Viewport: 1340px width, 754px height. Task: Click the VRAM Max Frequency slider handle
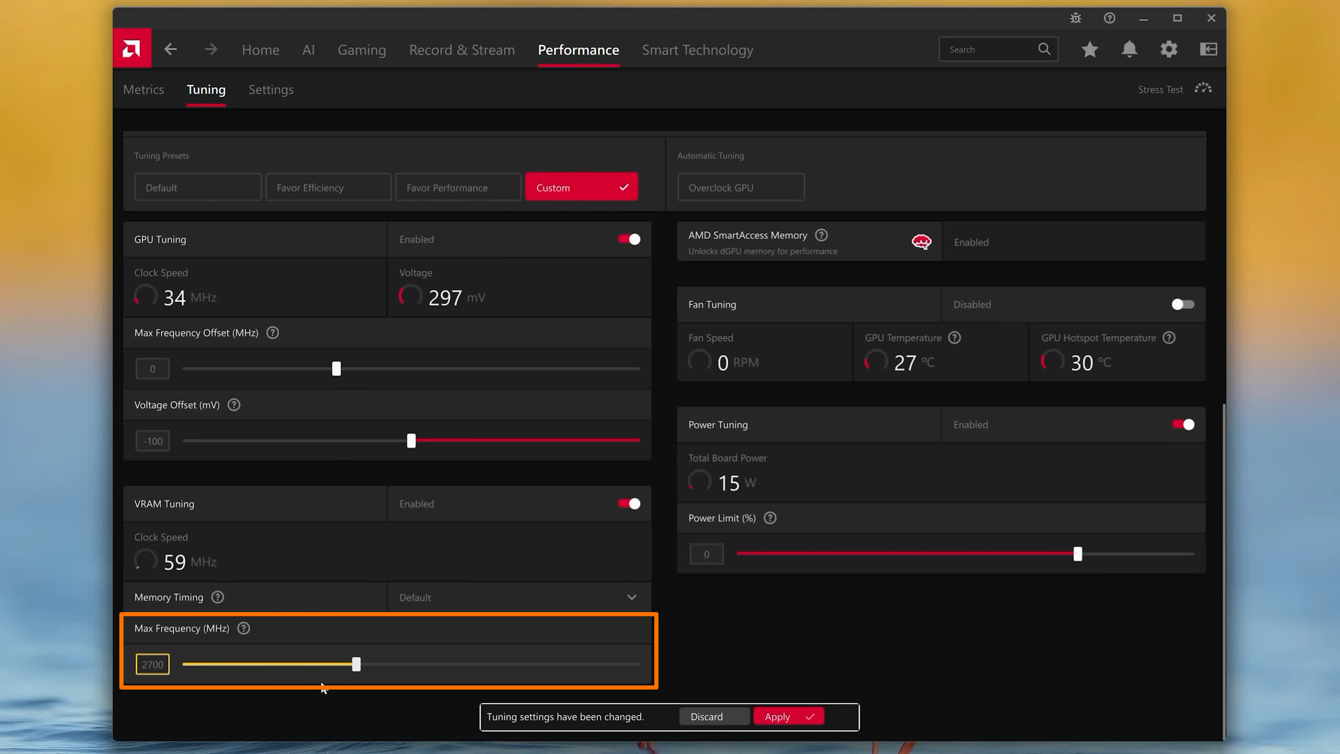(356, 664)
